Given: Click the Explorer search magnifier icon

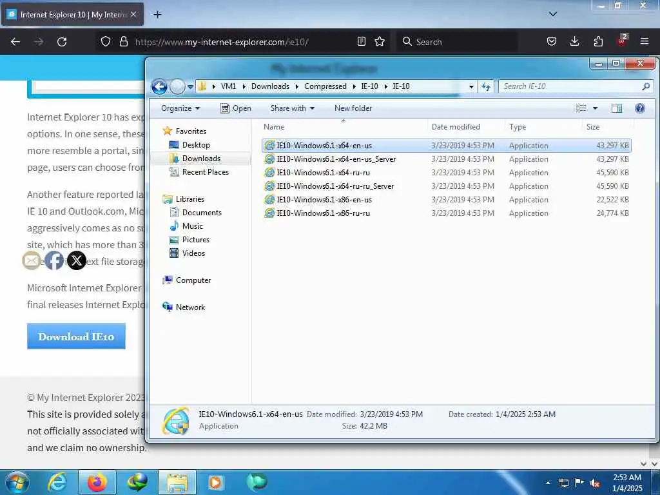Looking at the screenshot, I should 646,86.
